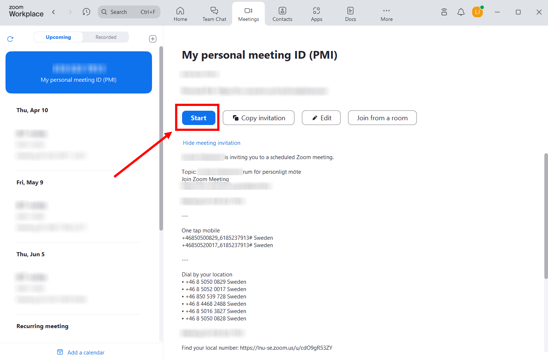Click the +46 8 5052 0017 Sweden line
Viewport: 548px width, 360px height.
(x=214, y=289)
